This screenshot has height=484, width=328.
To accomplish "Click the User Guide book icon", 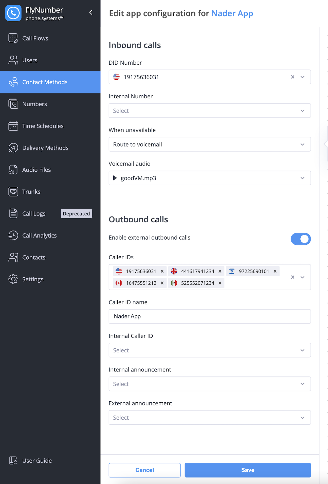I will pyautogui.click(x=13, y=460).
